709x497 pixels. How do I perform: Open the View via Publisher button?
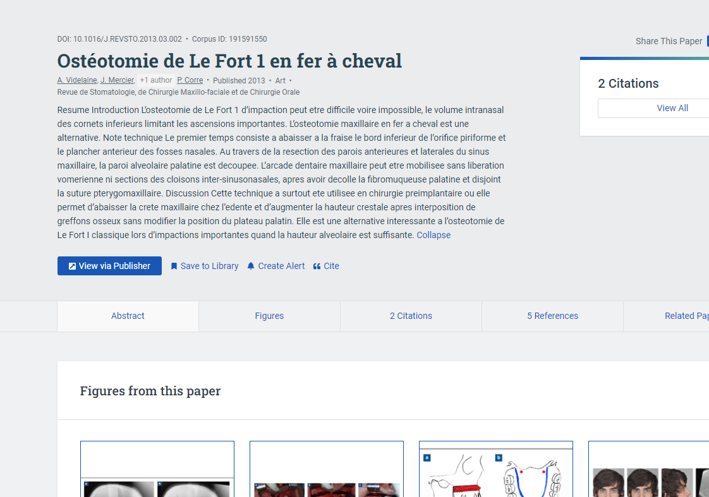pos(109,266)
